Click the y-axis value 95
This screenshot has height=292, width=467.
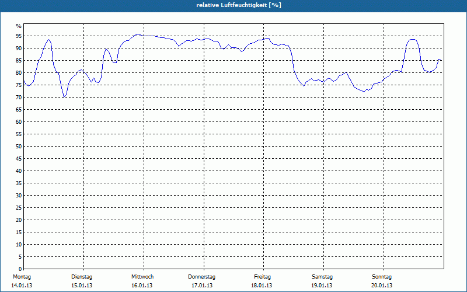19,36
